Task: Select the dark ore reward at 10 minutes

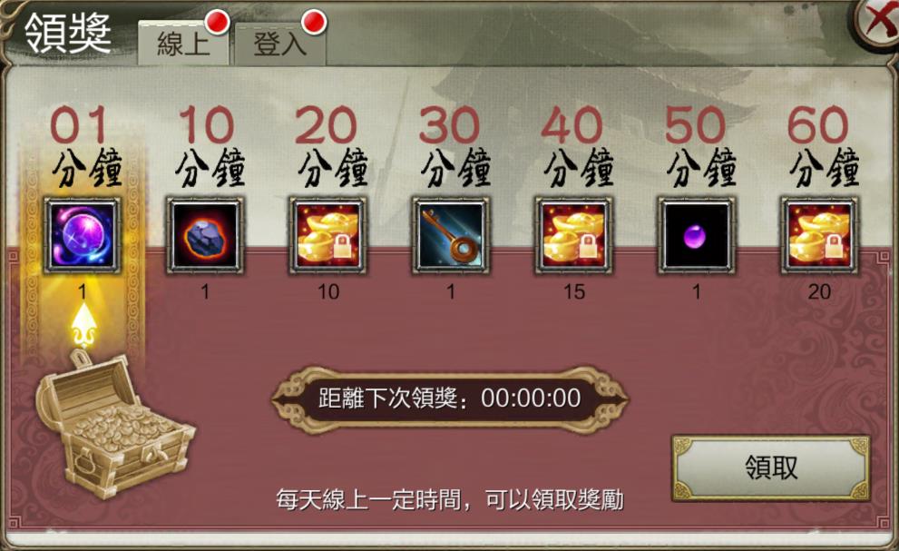Action: click(x=205, y=235)
